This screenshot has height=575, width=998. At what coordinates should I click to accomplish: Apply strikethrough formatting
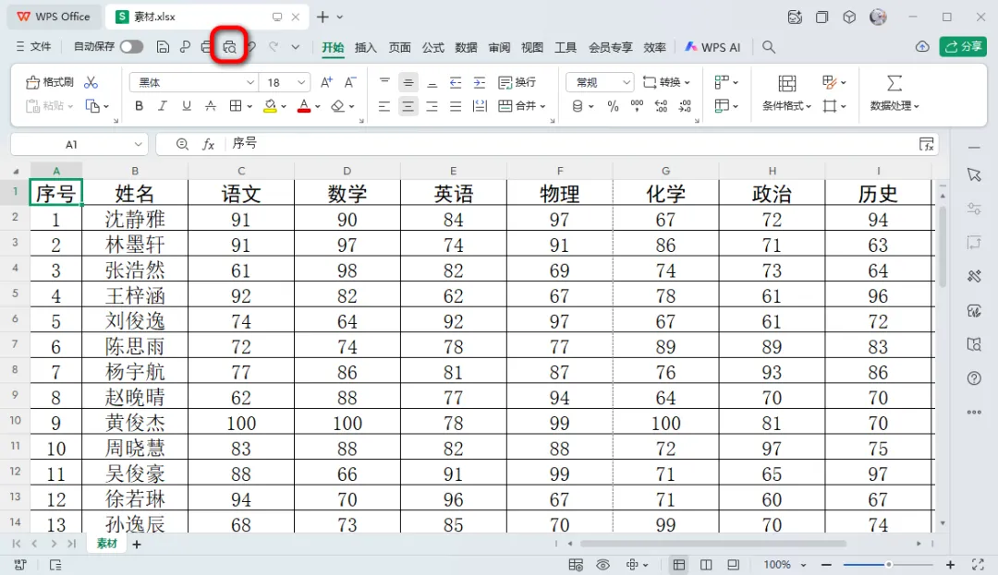click(x=210, y=106)
